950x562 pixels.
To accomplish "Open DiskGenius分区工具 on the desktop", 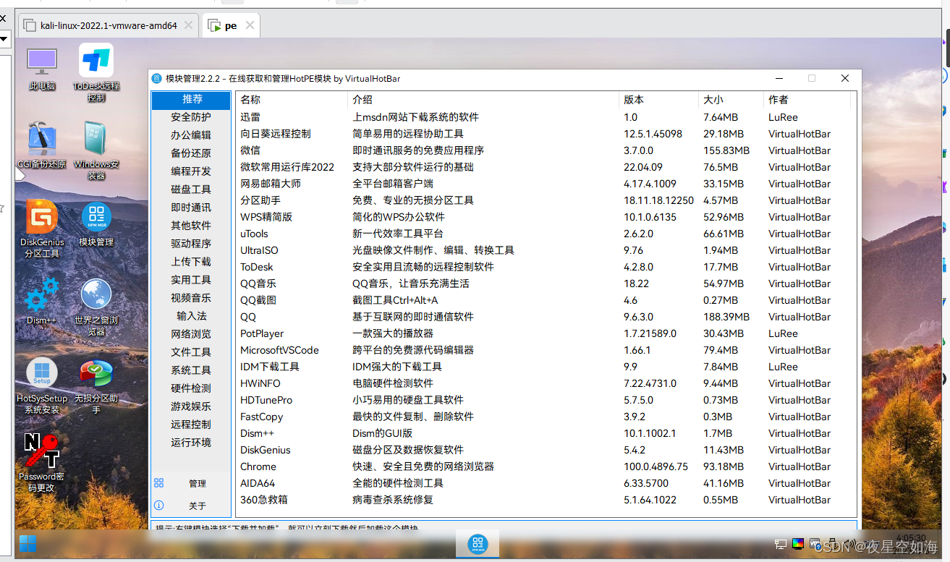I will [x=42, y=229].
